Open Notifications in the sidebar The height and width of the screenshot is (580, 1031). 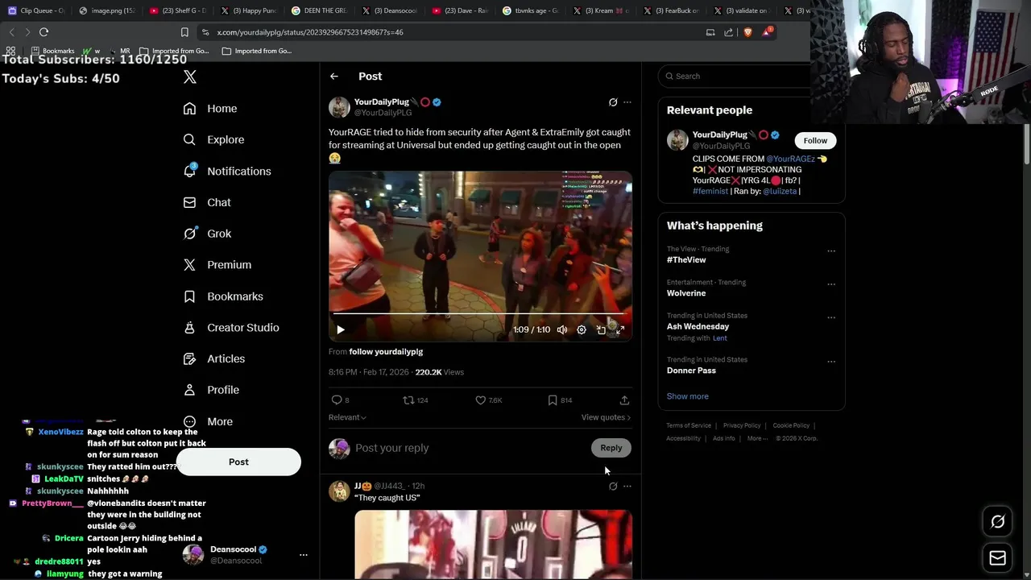point(227,171)
